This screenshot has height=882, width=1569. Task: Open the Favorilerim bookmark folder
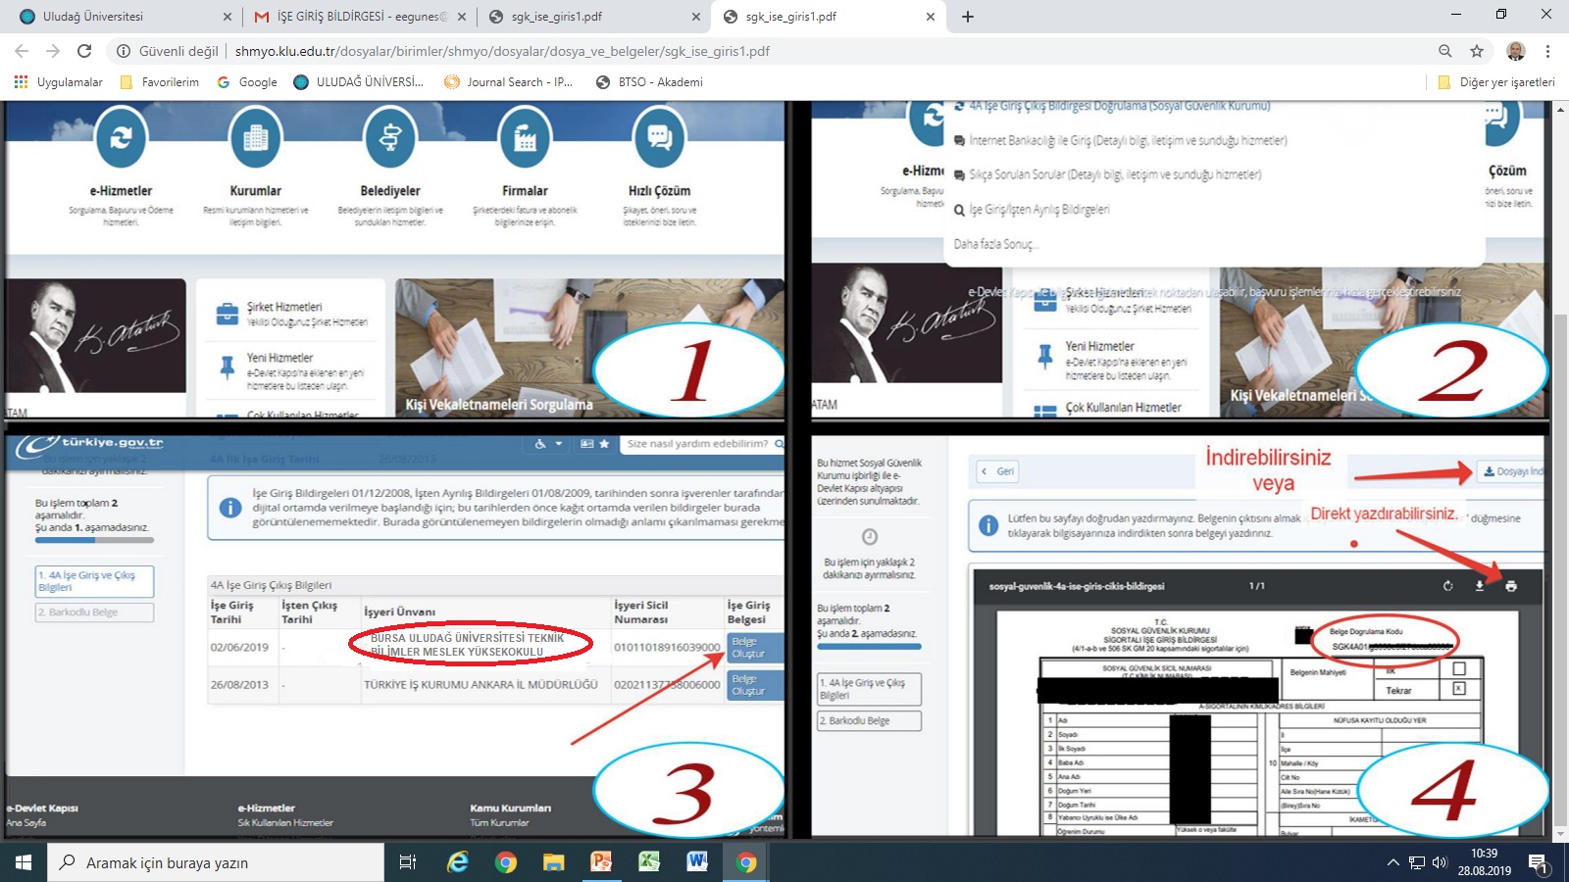pos(160,82)
